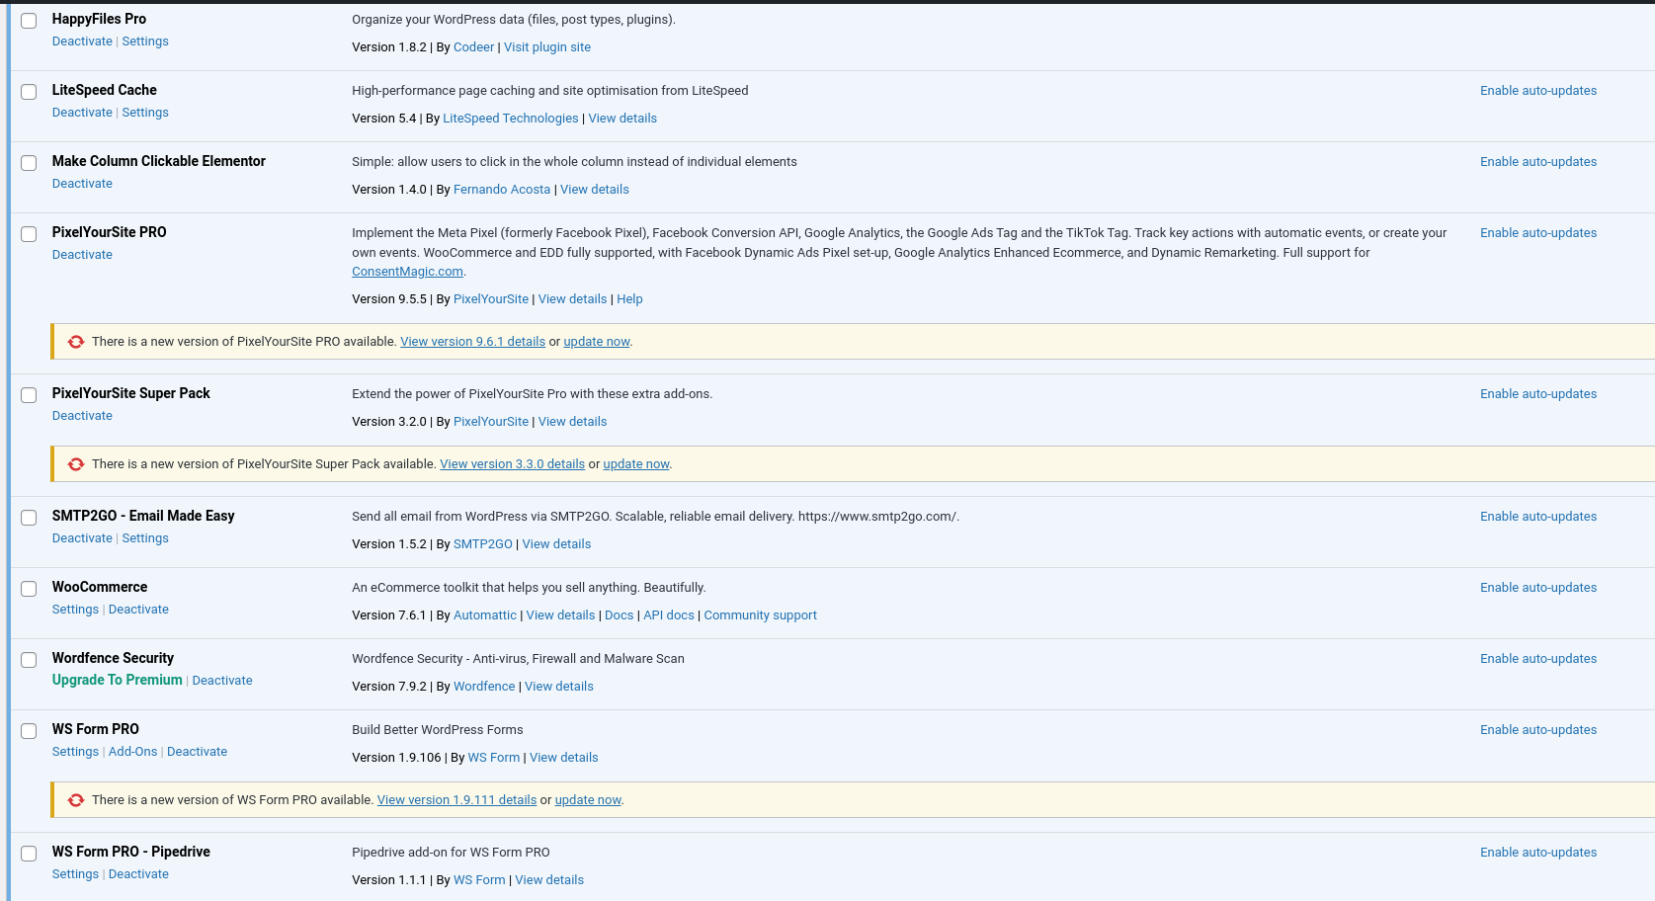Enable auto-updates for WooCommerce

click(1537, 588)
